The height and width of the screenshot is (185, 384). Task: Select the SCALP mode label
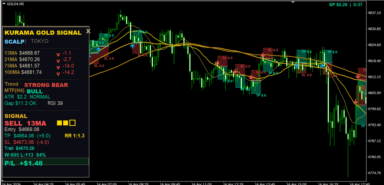pos(14,41)
